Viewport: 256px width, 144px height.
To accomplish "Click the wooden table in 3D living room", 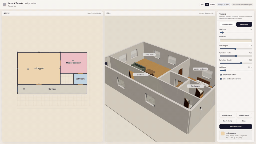I will [x=150, y=72].
